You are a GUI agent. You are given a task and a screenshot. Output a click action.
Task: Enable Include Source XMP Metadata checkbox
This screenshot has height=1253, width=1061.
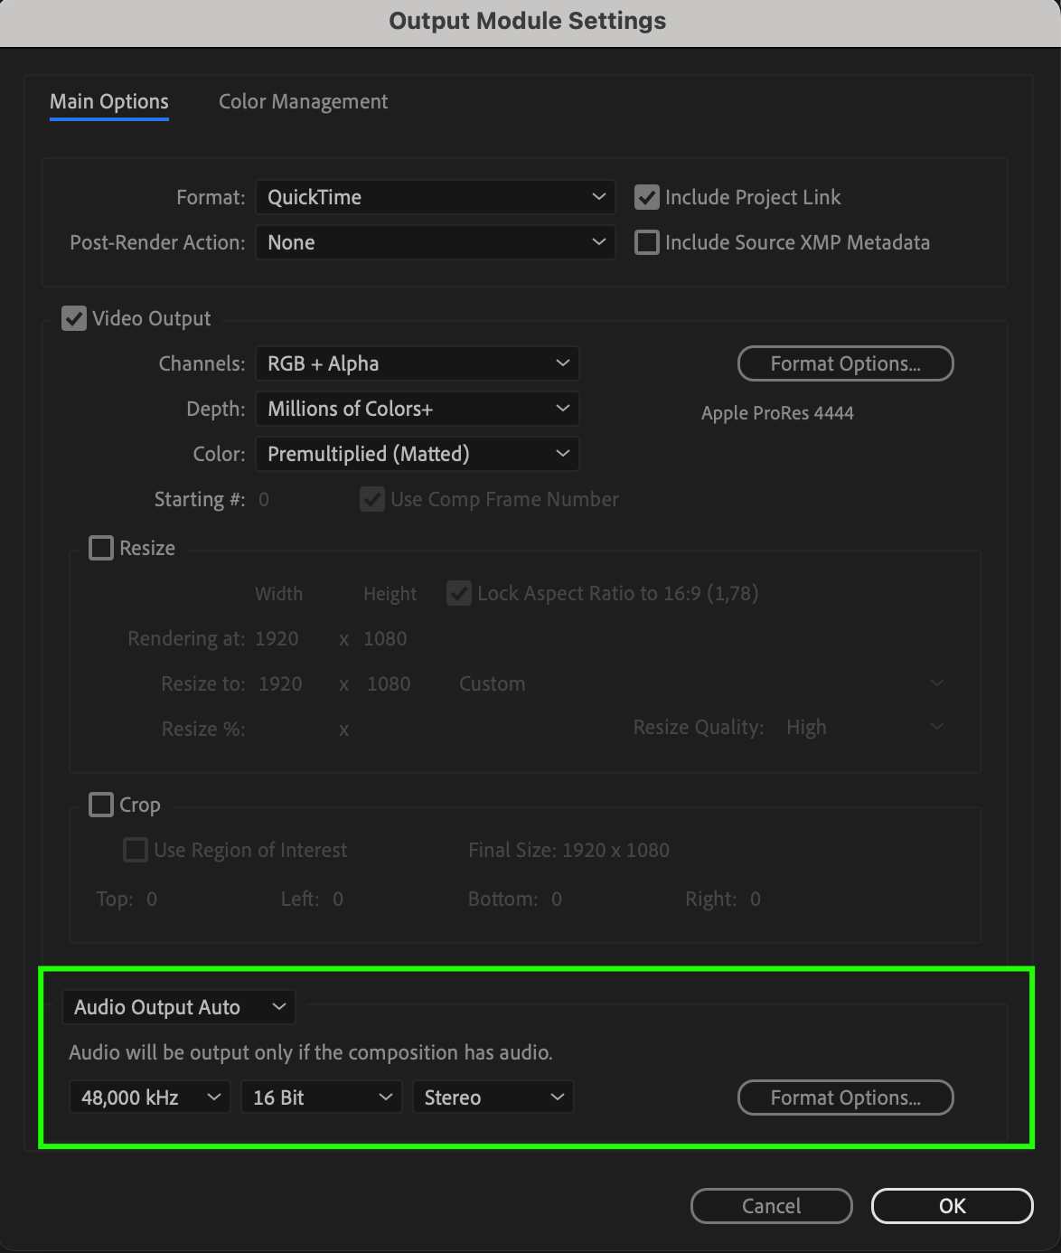tap(646, 242)
